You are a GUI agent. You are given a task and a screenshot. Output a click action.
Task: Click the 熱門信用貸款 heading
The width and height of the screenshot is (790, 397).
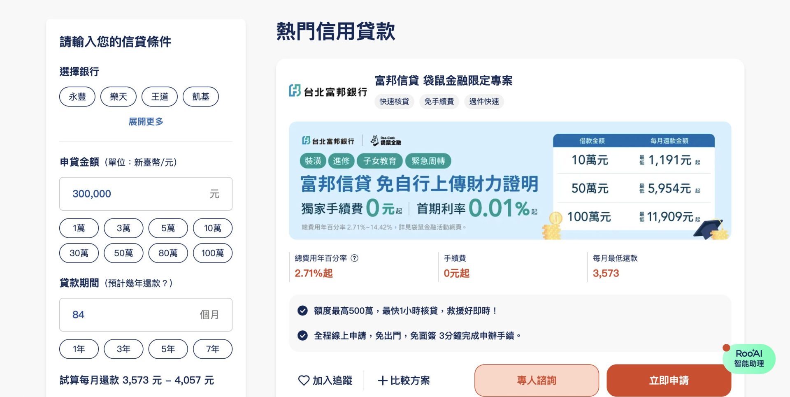(x=335, y=31)
